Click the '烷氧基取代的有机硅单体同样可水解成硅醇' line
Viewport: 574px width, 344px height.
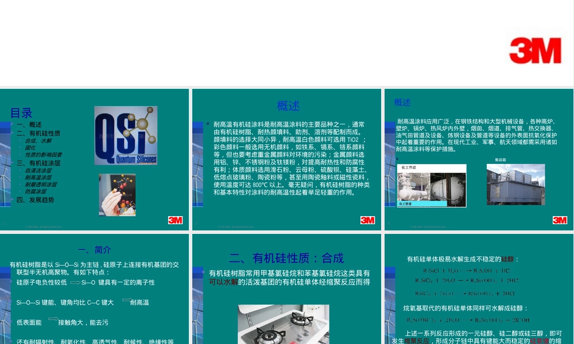pos(466,308)
